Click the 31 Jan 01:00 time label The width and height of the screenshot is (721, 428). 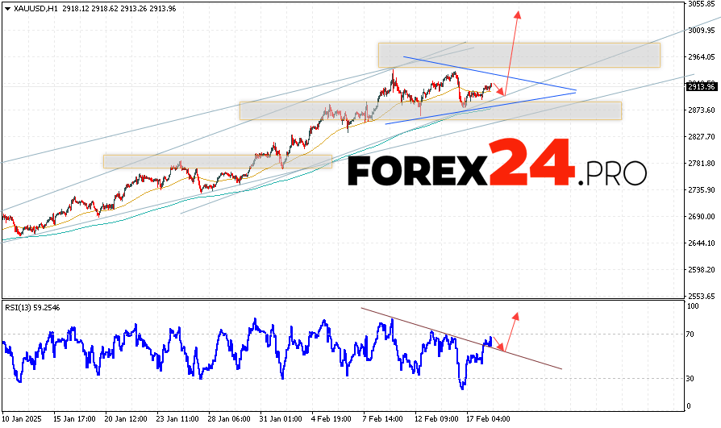click(x=281, y=419)
